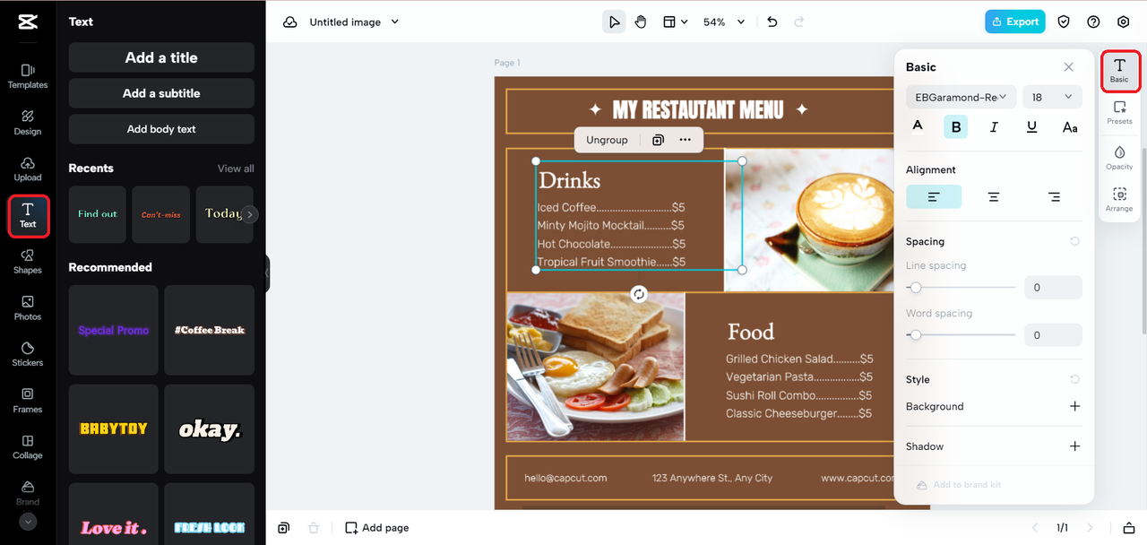Open the Presets panel
Viewport: 1147px width, 545px height.
point(1119,112)
